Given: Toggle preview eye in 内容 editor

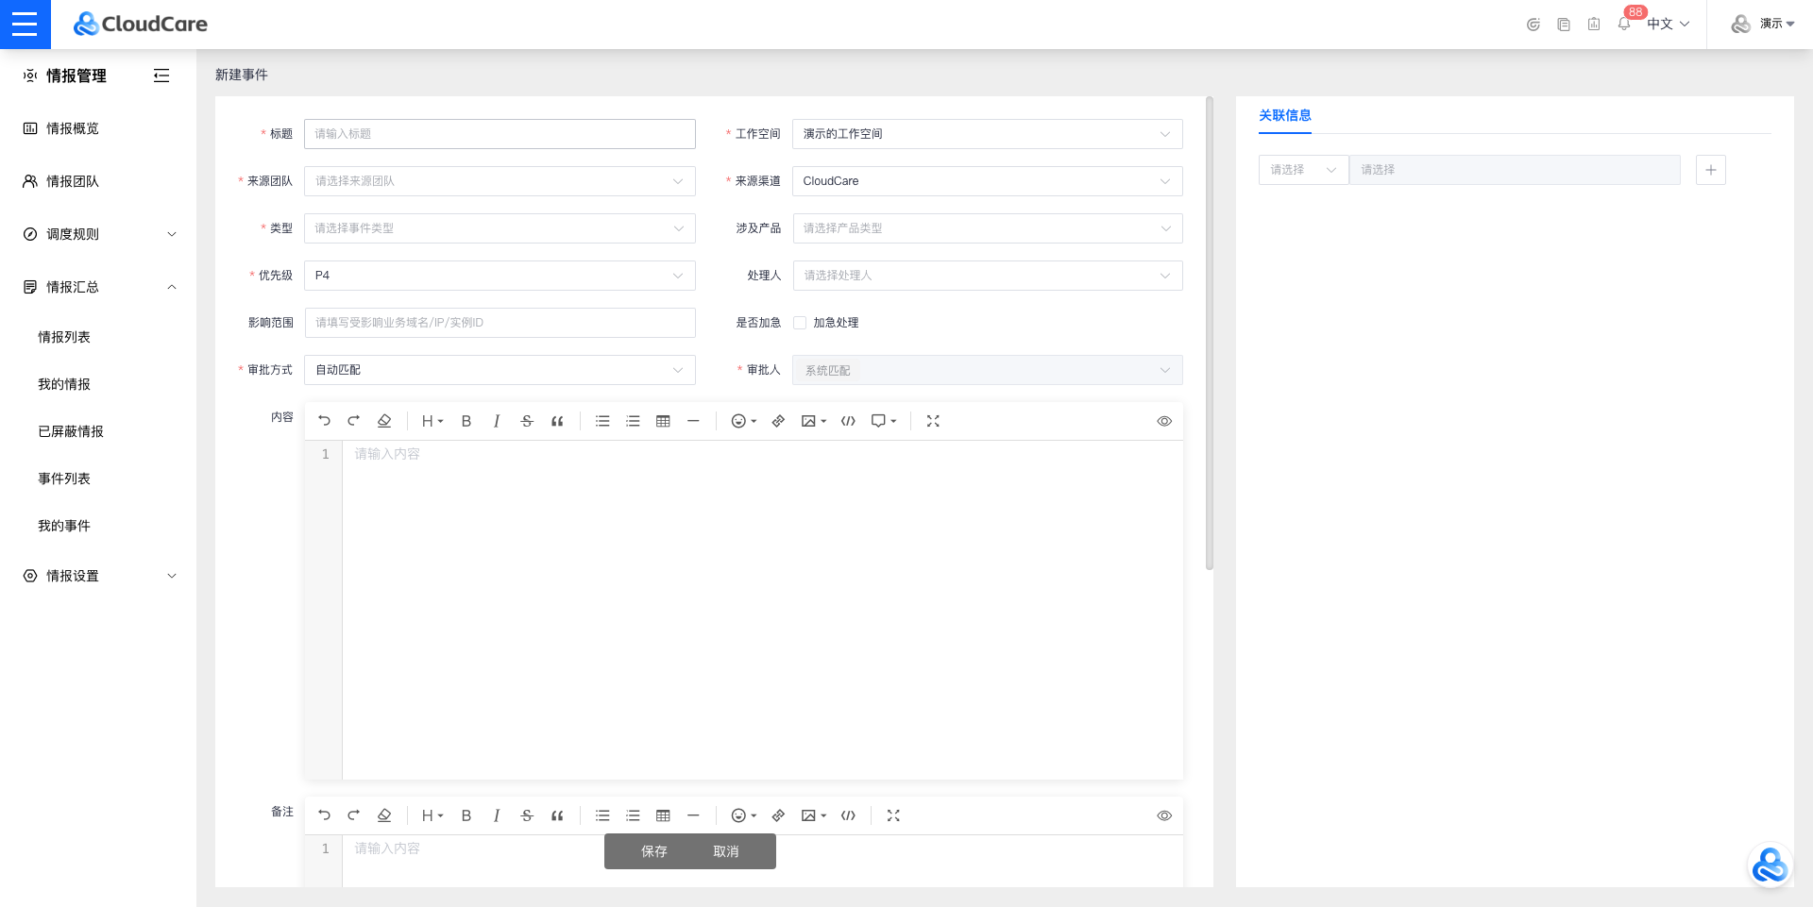Looking at the screenshot, I should point(1164,421).
